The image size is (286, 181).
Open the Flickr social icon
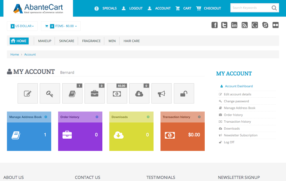[276, 25]
